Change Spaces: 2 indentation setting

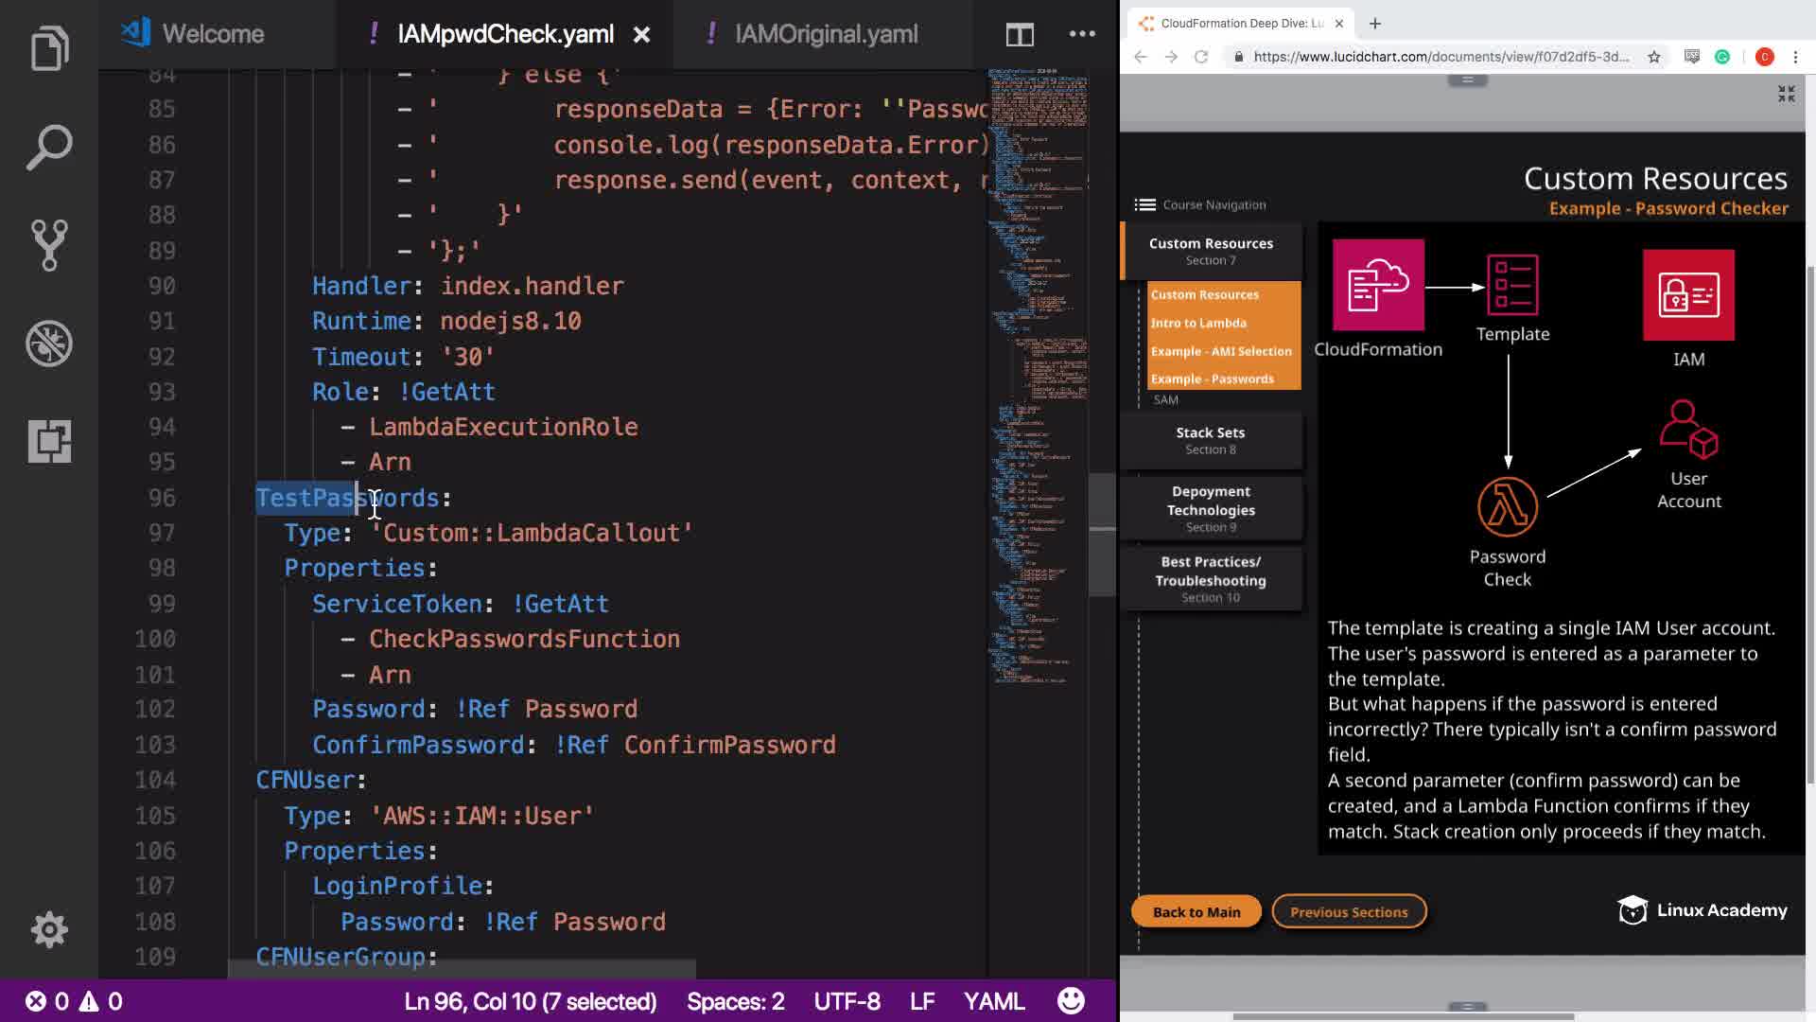tap(735, 1001)
